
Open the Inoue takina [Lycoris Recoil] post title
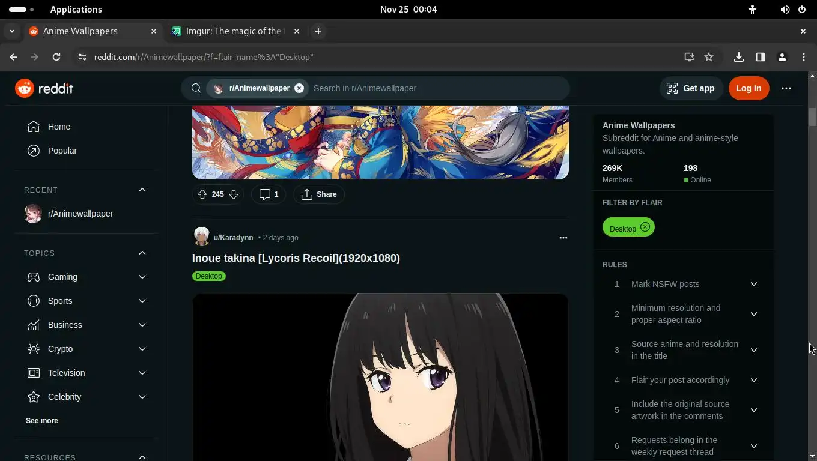296,258
